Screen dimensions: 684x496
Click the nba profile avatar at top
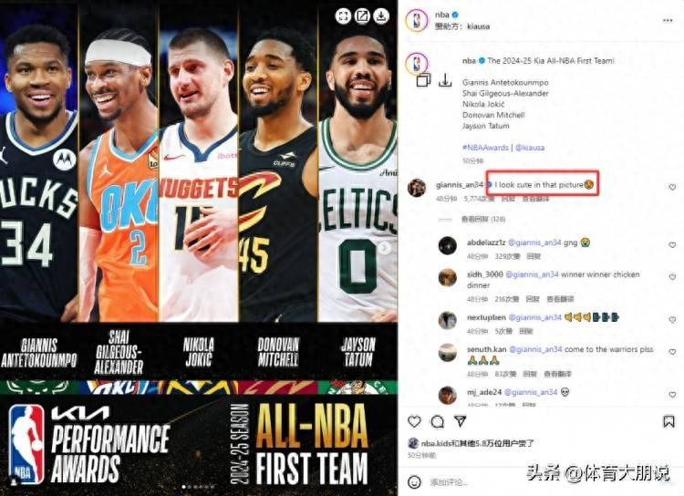(x=417, y=20)
